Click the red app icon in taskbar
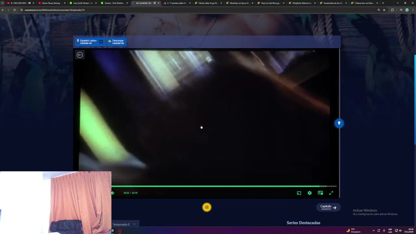416x234 pixels. [x=120, y=231]
